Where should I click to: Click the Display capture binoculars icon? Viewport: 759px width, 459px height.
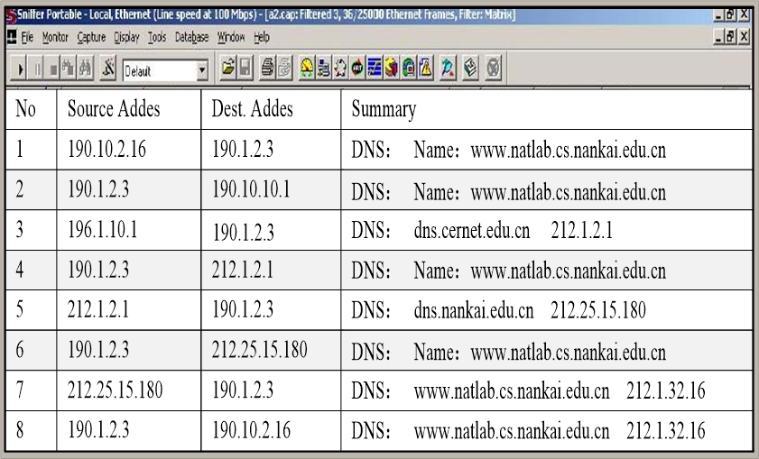pyautogui.click(x=85, y=69)
